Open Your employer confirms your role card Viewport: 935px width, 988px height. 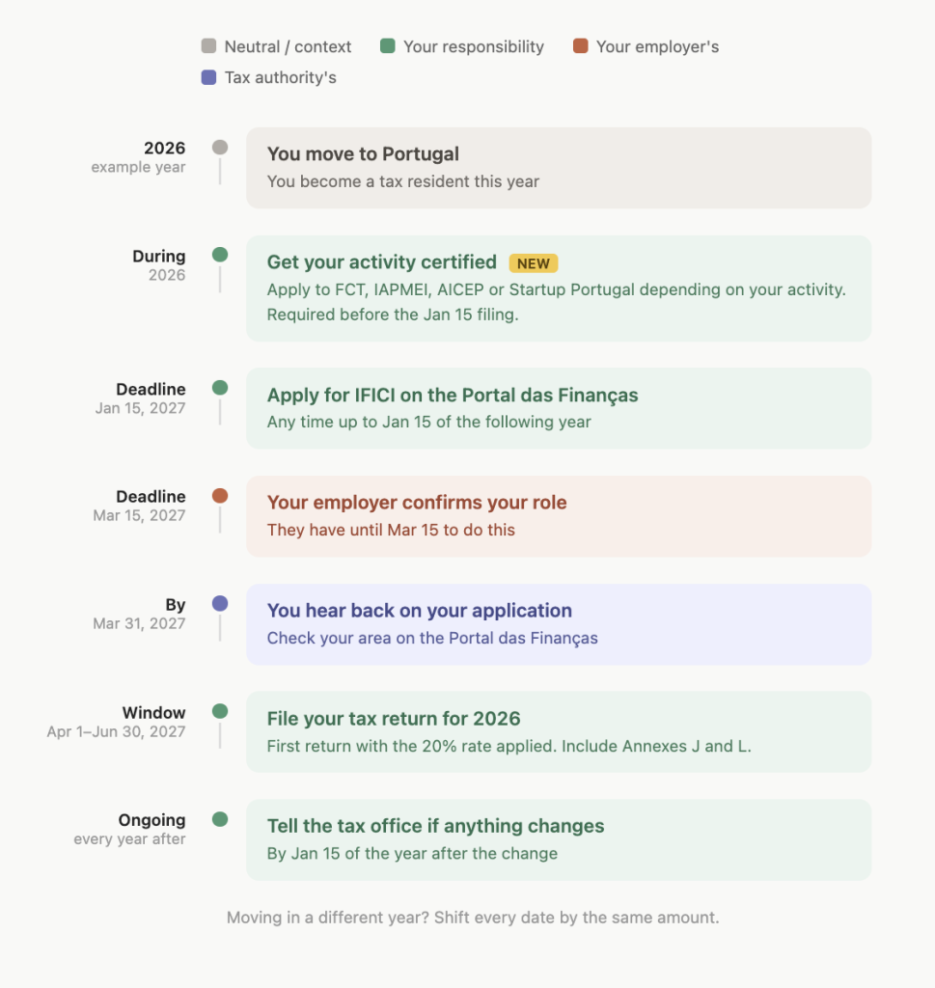559,516
